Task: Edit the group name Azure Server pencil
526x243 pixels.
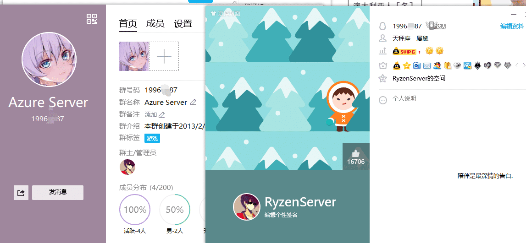Action: point(193,102)
